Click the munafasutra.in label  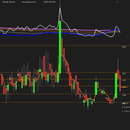point(29,2)
